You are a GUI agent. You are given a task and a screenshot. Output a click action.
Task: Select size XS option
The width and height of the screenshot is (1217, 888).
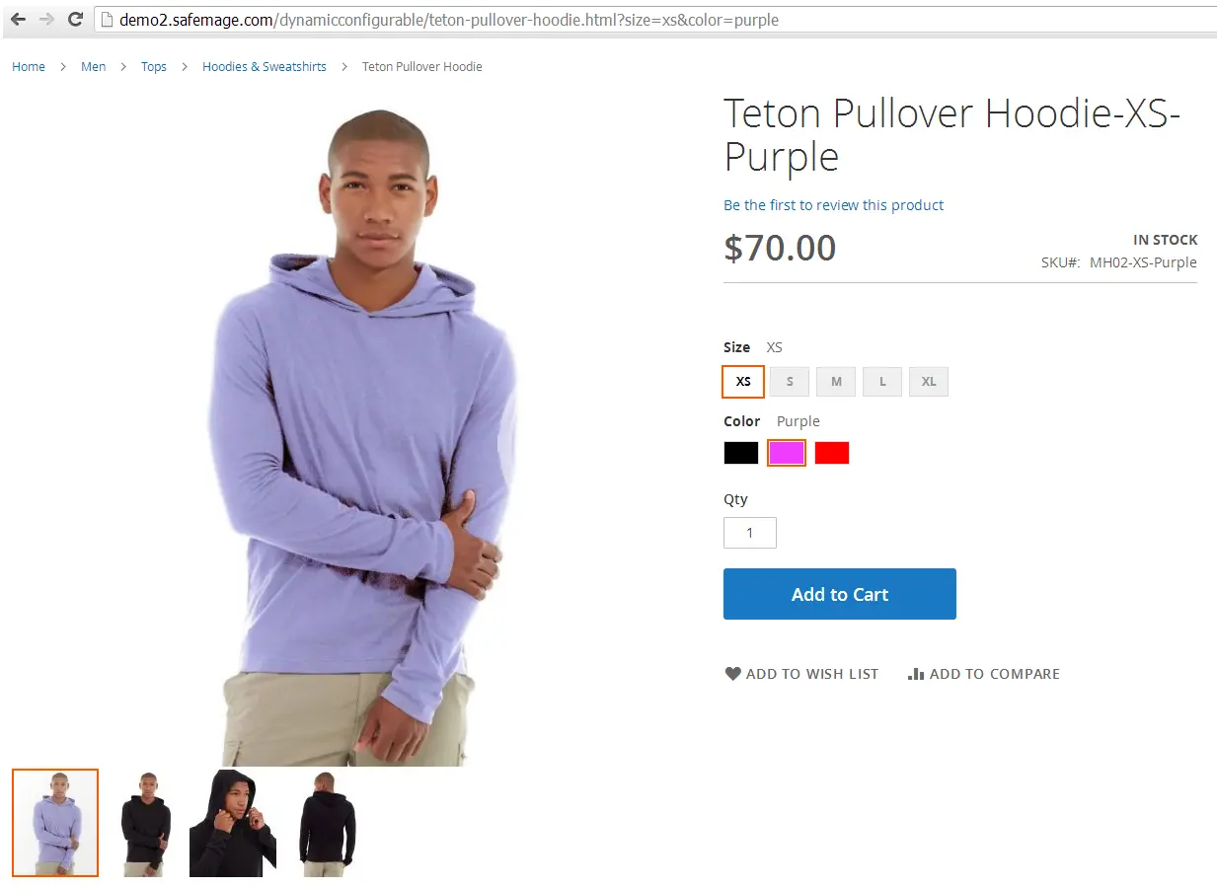743,382
